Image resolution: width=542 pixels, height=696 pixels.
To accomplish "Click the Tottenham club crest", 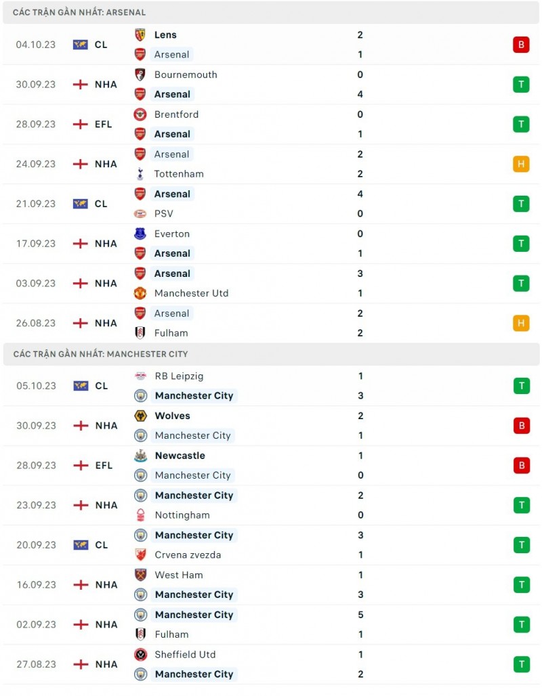I will point(140,174).
